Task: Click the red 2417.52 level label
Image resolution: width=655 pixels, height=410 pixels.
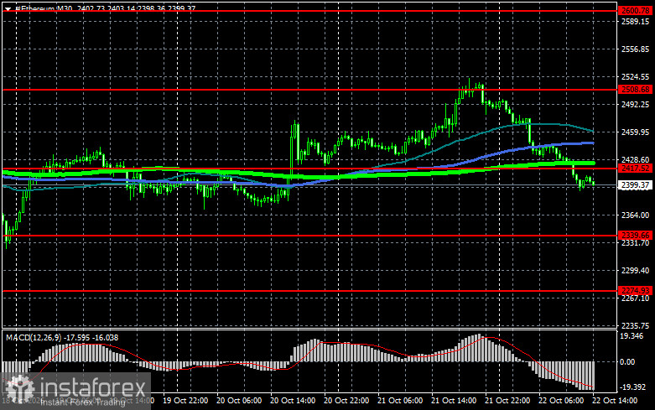Action: [635, 169]
